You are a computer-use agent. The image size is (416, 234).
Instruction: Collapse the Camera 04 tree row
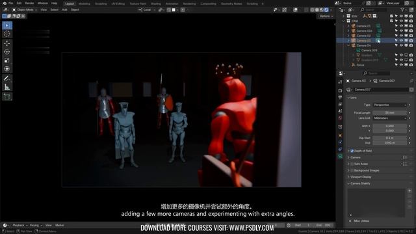[348, 45]
